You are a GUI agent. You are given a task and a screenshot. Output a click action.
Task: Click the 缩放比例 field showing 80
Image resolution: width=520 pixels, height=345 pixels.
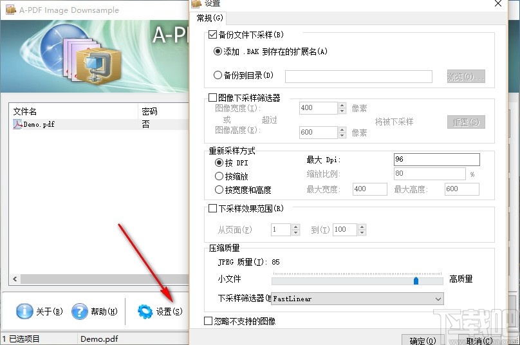pos(430,174)
